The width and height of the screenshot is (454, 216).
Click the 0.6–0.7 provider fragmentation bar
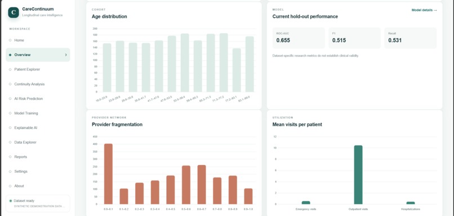tap(202, 185)
